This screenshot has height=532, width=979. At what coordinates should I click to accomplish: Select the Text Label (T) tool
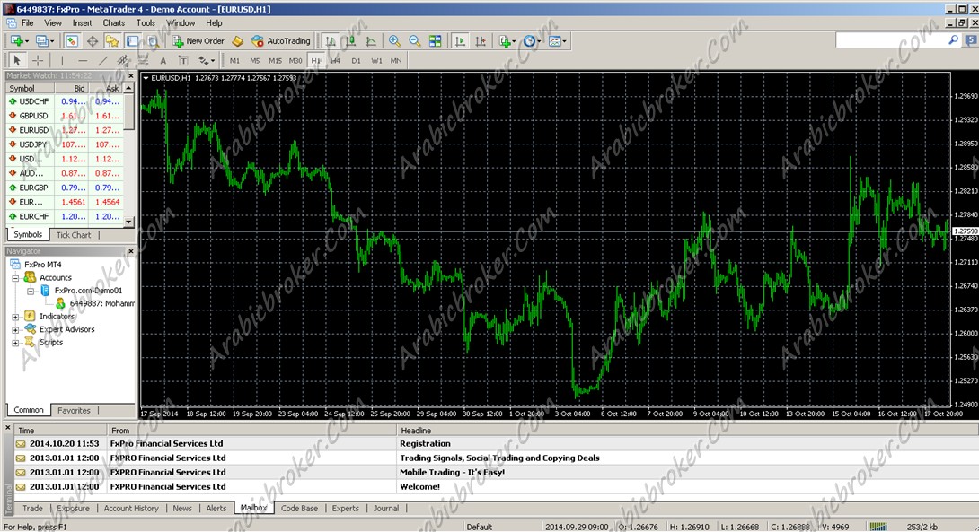tap(183, 60)
